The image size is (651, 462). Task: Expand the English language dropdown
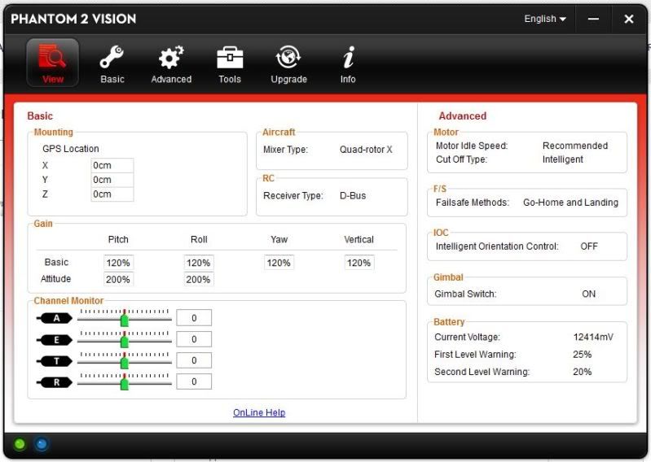[545, 19]
